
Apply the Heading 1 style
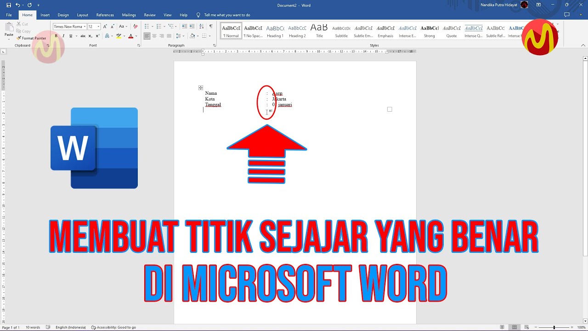click(x=275, y=31)
